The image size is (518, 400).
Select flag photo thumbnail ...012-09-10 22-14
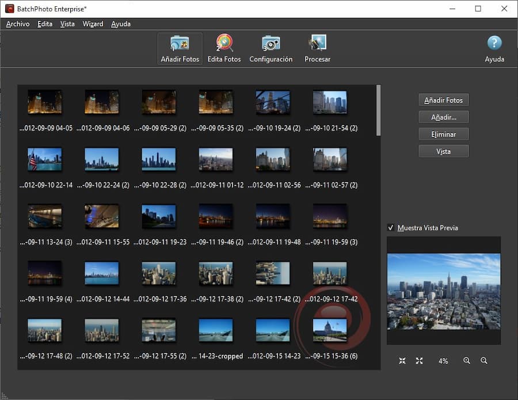(44, 159)
